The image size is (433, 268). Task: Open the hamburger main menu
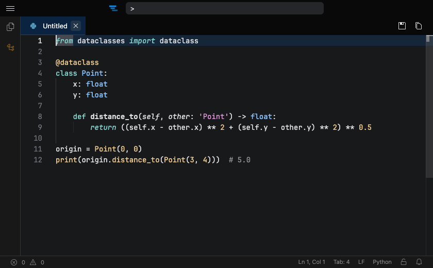10,9
